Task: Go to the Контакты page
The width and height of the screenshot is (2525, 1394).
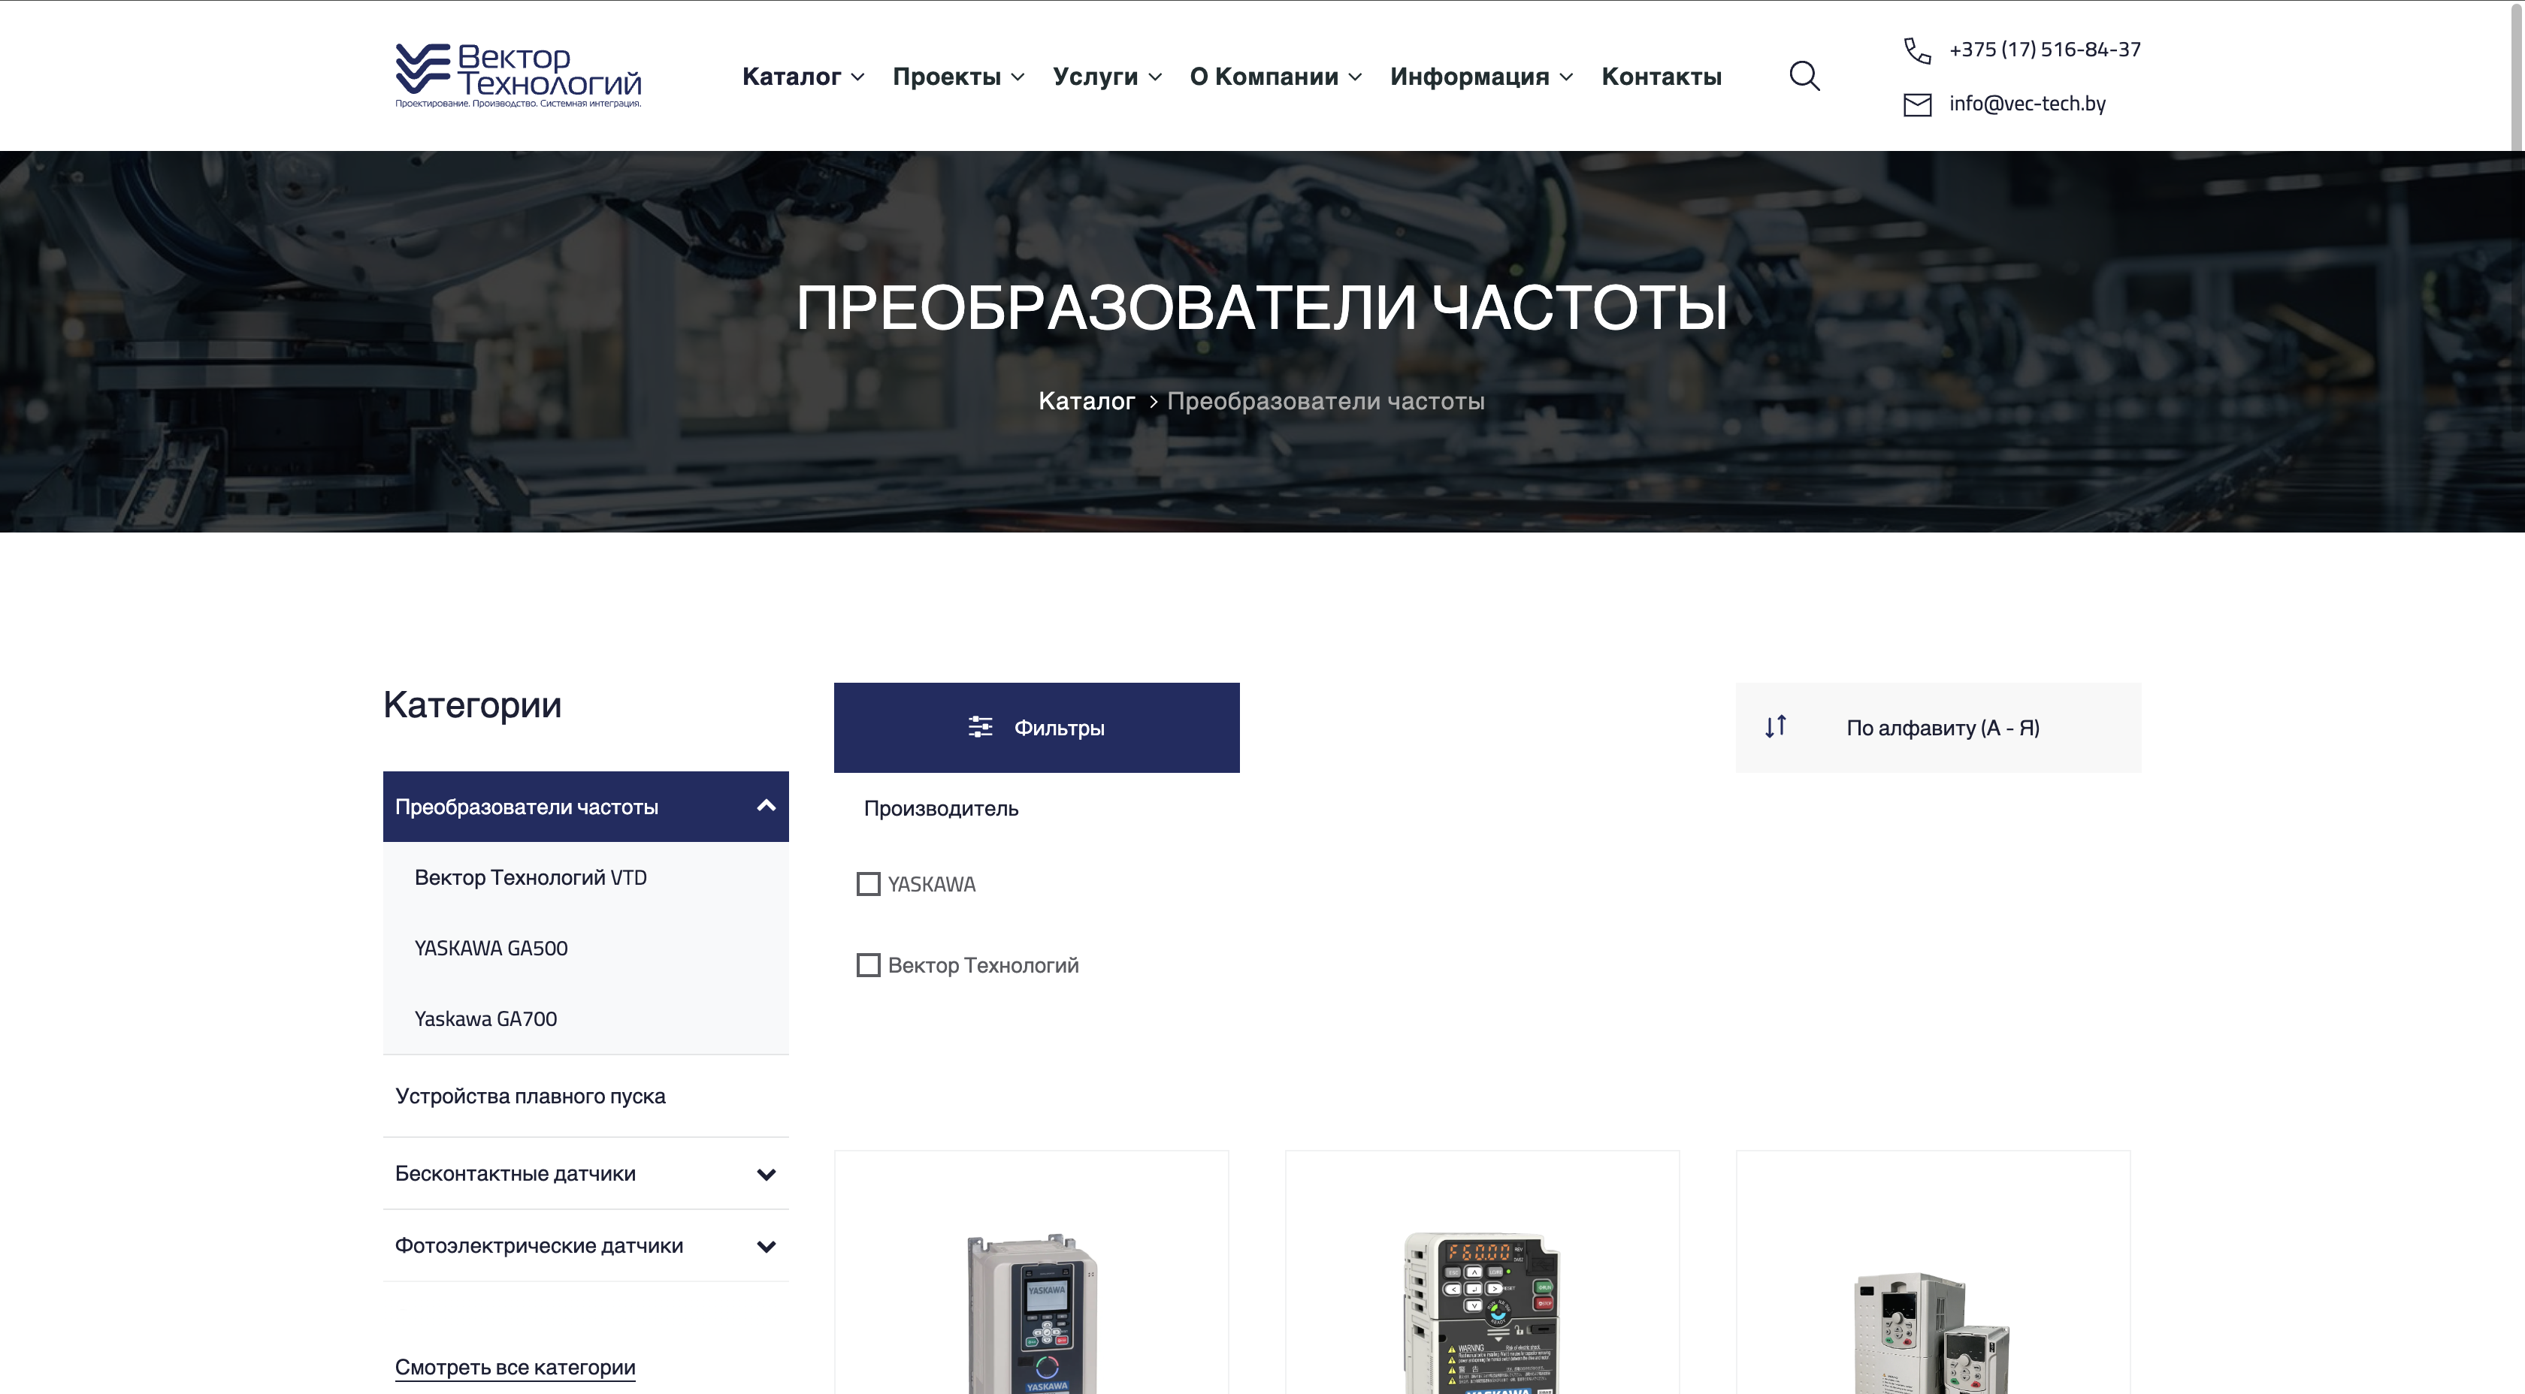Action: click(1661, 77)
